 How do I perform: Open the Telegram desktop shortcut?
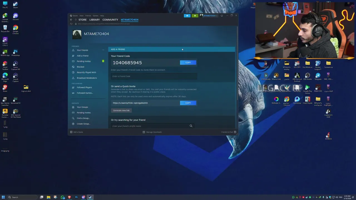pos(318,76)
